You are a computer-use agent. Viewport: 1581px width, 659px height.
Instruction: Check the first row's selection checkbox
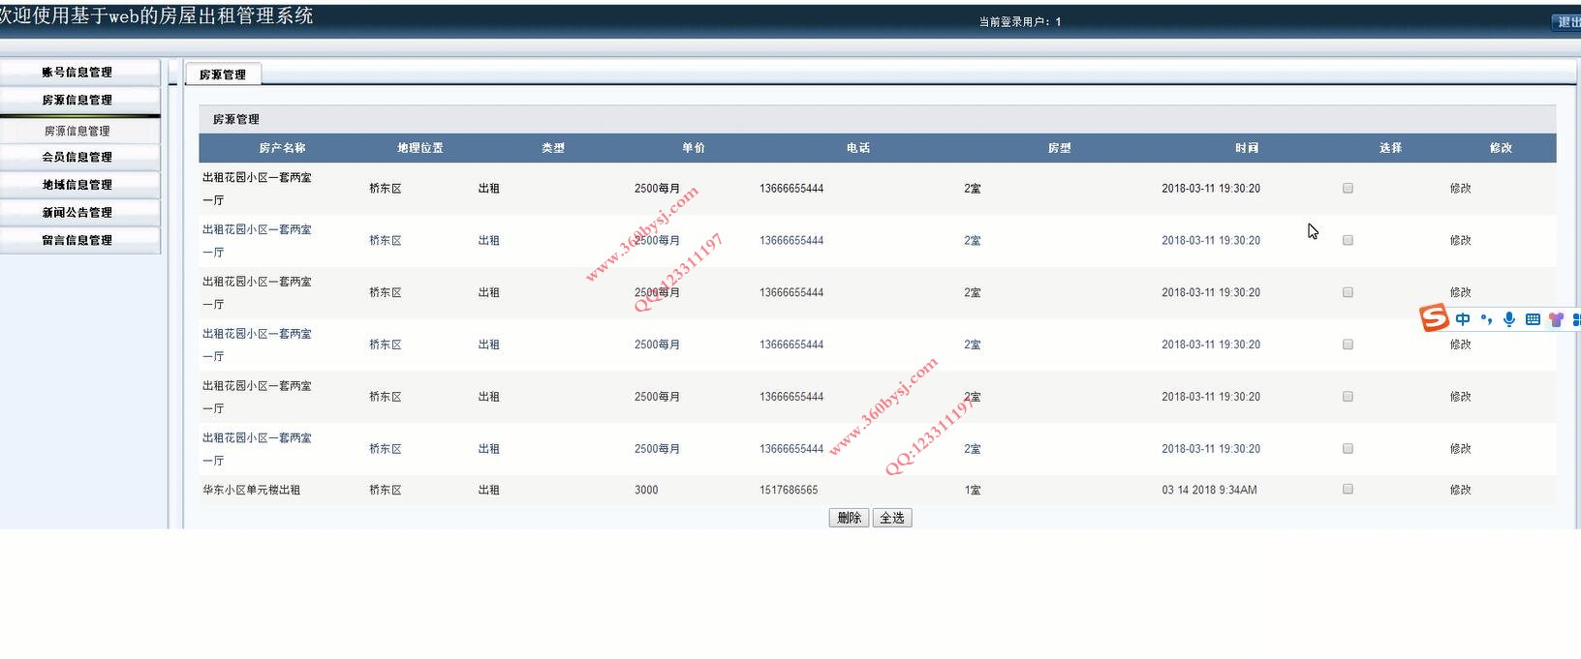coord(1348,189)
